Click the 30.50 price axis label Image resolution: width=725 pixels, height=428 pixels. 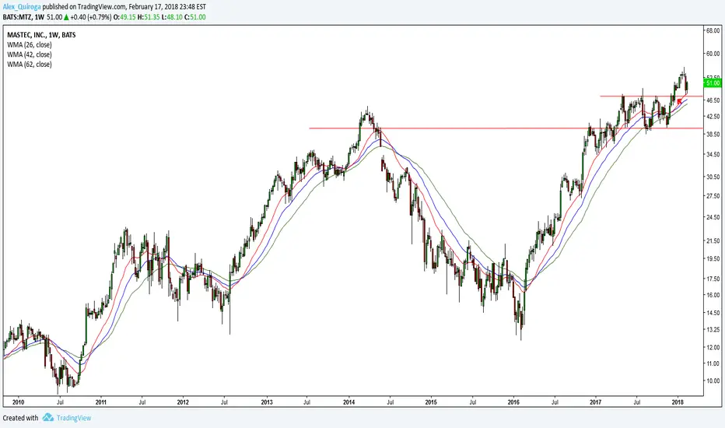[713, 177]
